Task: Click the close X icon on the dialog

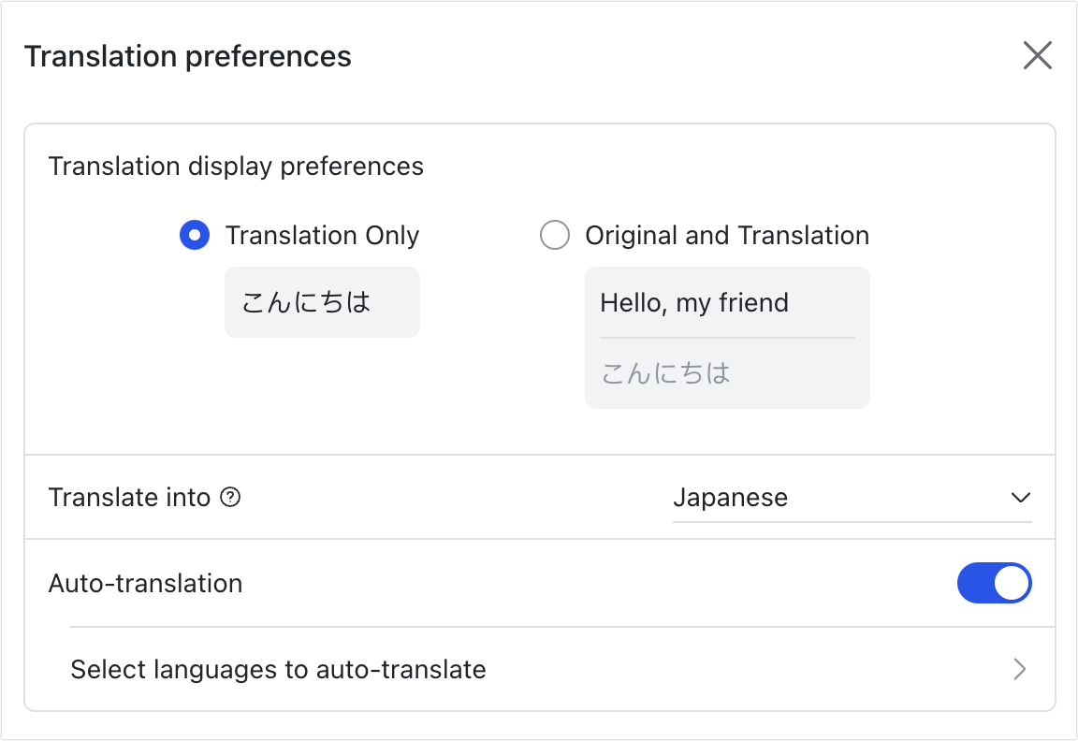Action: click(1037, 55)
